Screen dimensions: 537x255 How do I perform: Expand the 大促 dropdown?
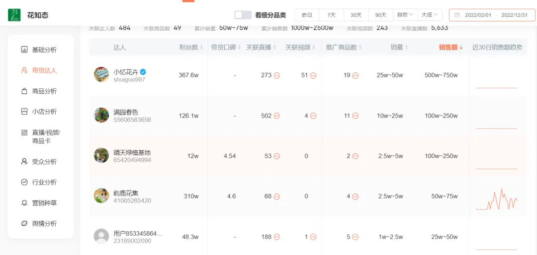pyautogui.click(x=430, y=15)
